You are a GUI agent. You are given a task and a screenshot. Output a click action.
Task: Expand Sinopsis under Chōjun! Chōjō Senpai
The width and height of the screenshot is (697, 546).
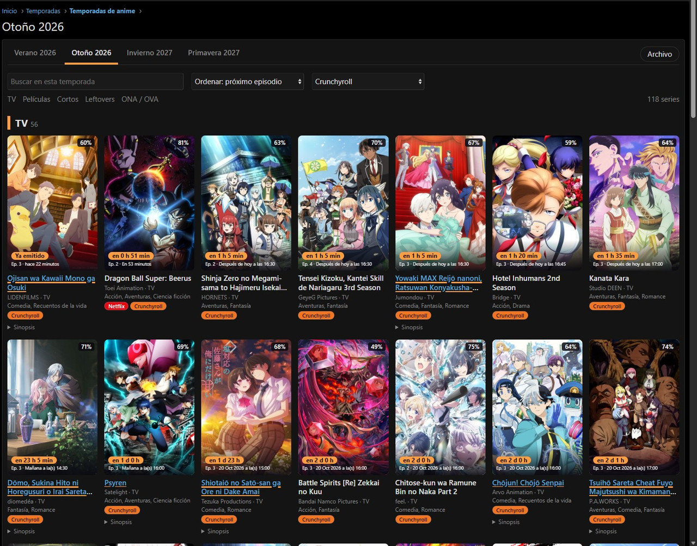[506, 522]
